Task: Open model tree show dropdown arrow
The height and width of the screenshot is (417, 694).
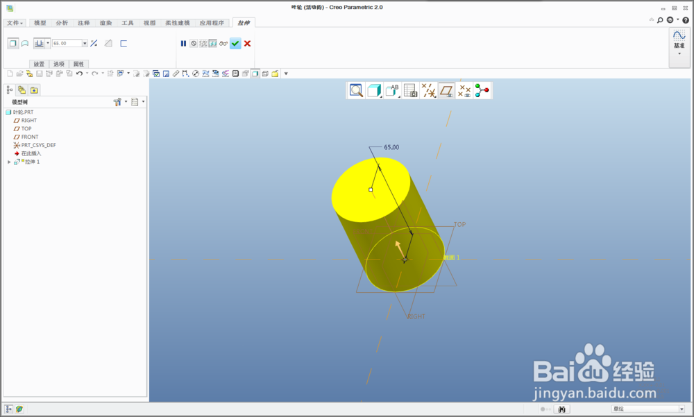Action: click(x=144, y=102)
